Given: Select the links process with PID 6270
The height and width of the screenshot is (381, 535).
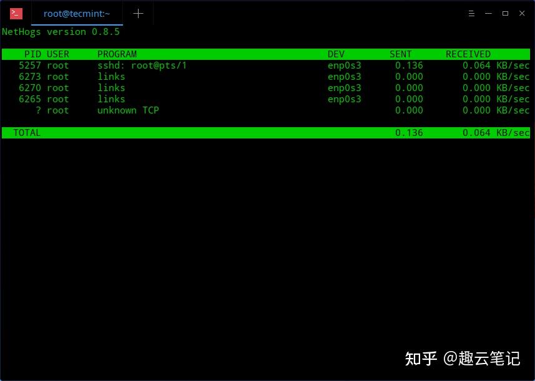Looking at the screenshot, I should pyautogui.click(x=111, y=87).
